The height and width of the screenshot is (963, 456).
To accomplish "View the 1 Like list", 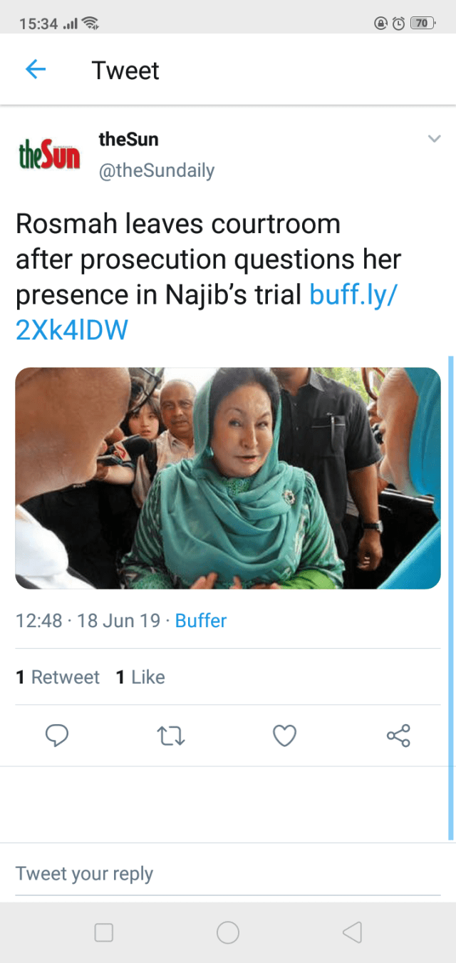I will point(140,676).
